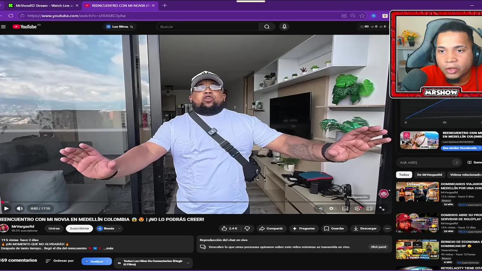Close the MrShowRD Stream tab
This screenshot has width=482, height=271.
(x=77, y=6)
